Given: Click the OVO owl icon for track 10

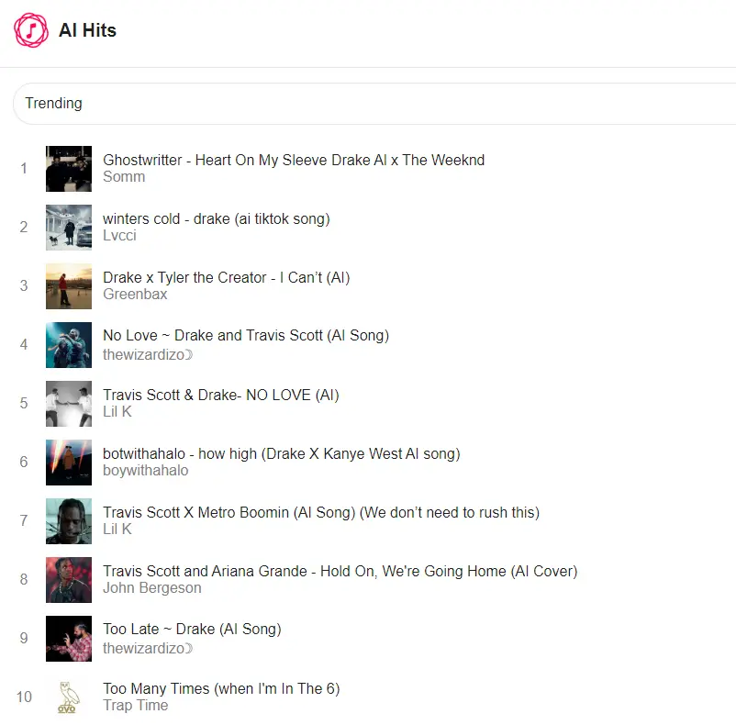Looking at the screenshot, I should click(x=69, y=697).
